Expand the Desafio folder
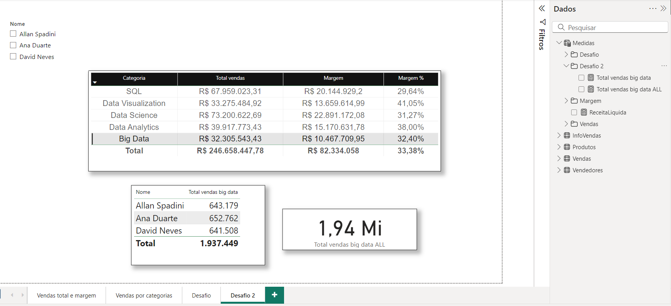This screenshot has height=306, width=671. (566, 54)
